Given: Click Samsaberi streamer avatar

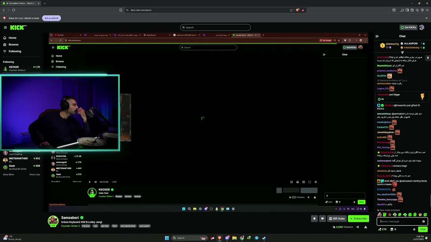Looking at the screenshot, I should (53, 221).
